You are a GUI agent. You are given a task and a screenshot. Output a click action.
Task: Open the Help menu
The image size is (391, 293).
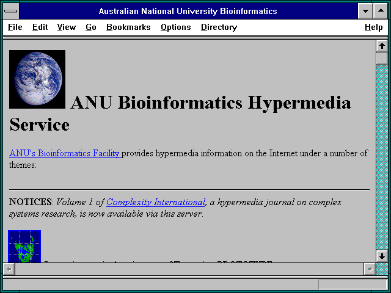pyautogui.click(x=373, y=27)
